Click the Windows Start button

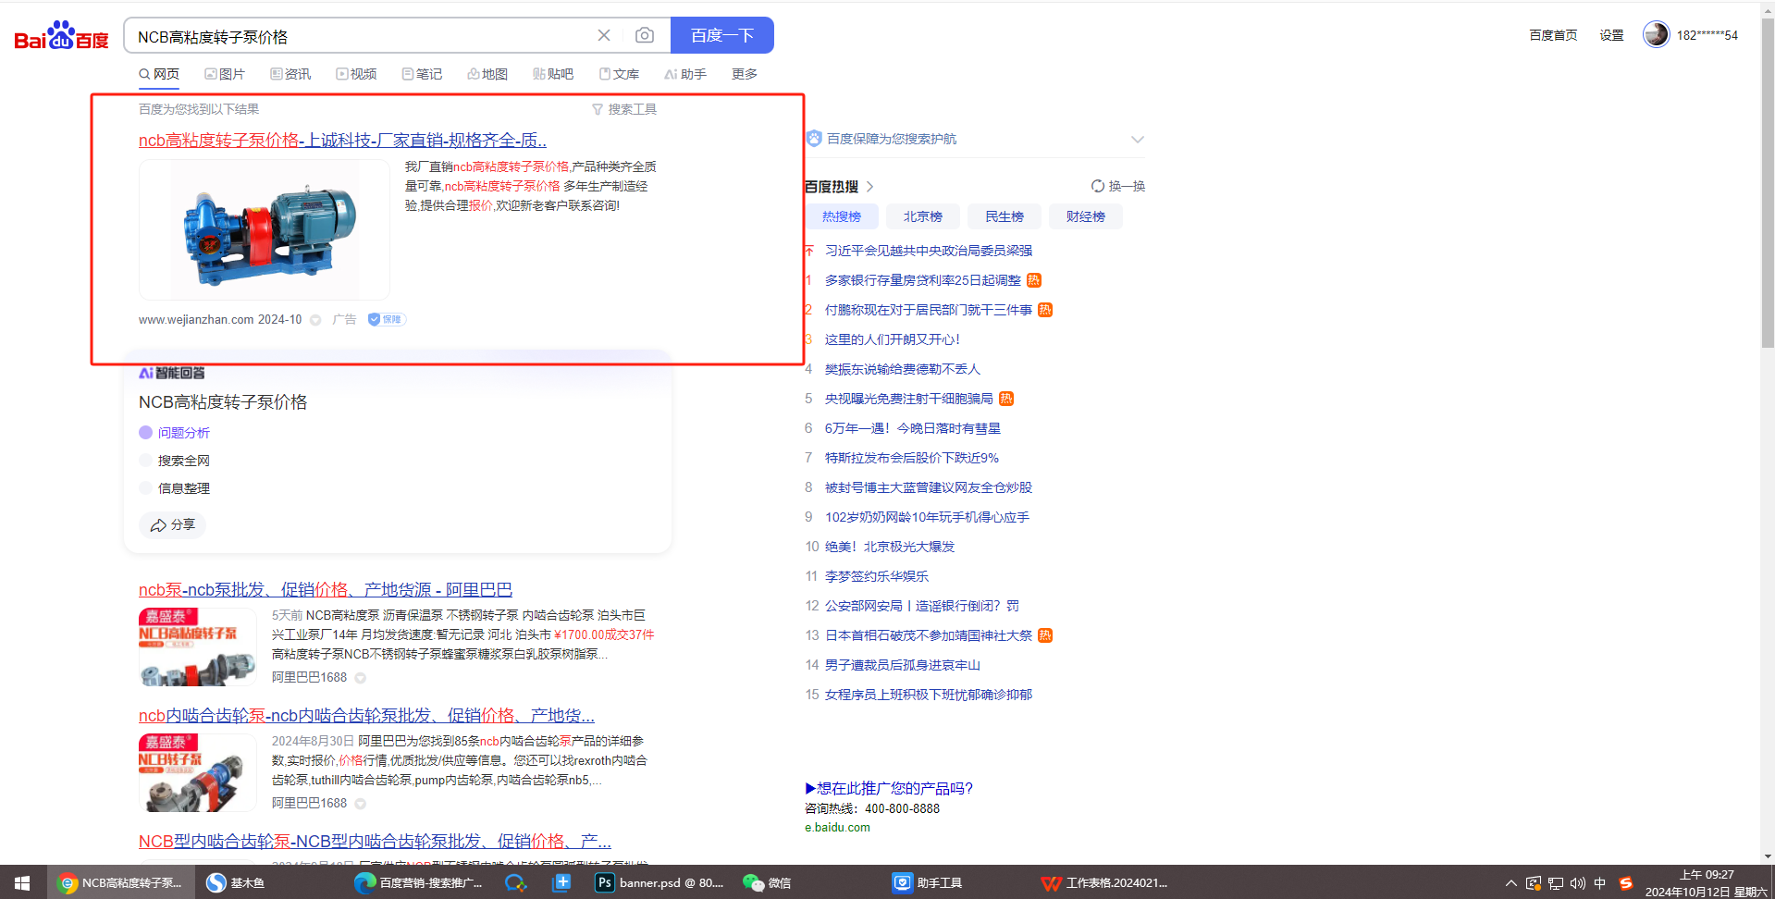point(22,882)
